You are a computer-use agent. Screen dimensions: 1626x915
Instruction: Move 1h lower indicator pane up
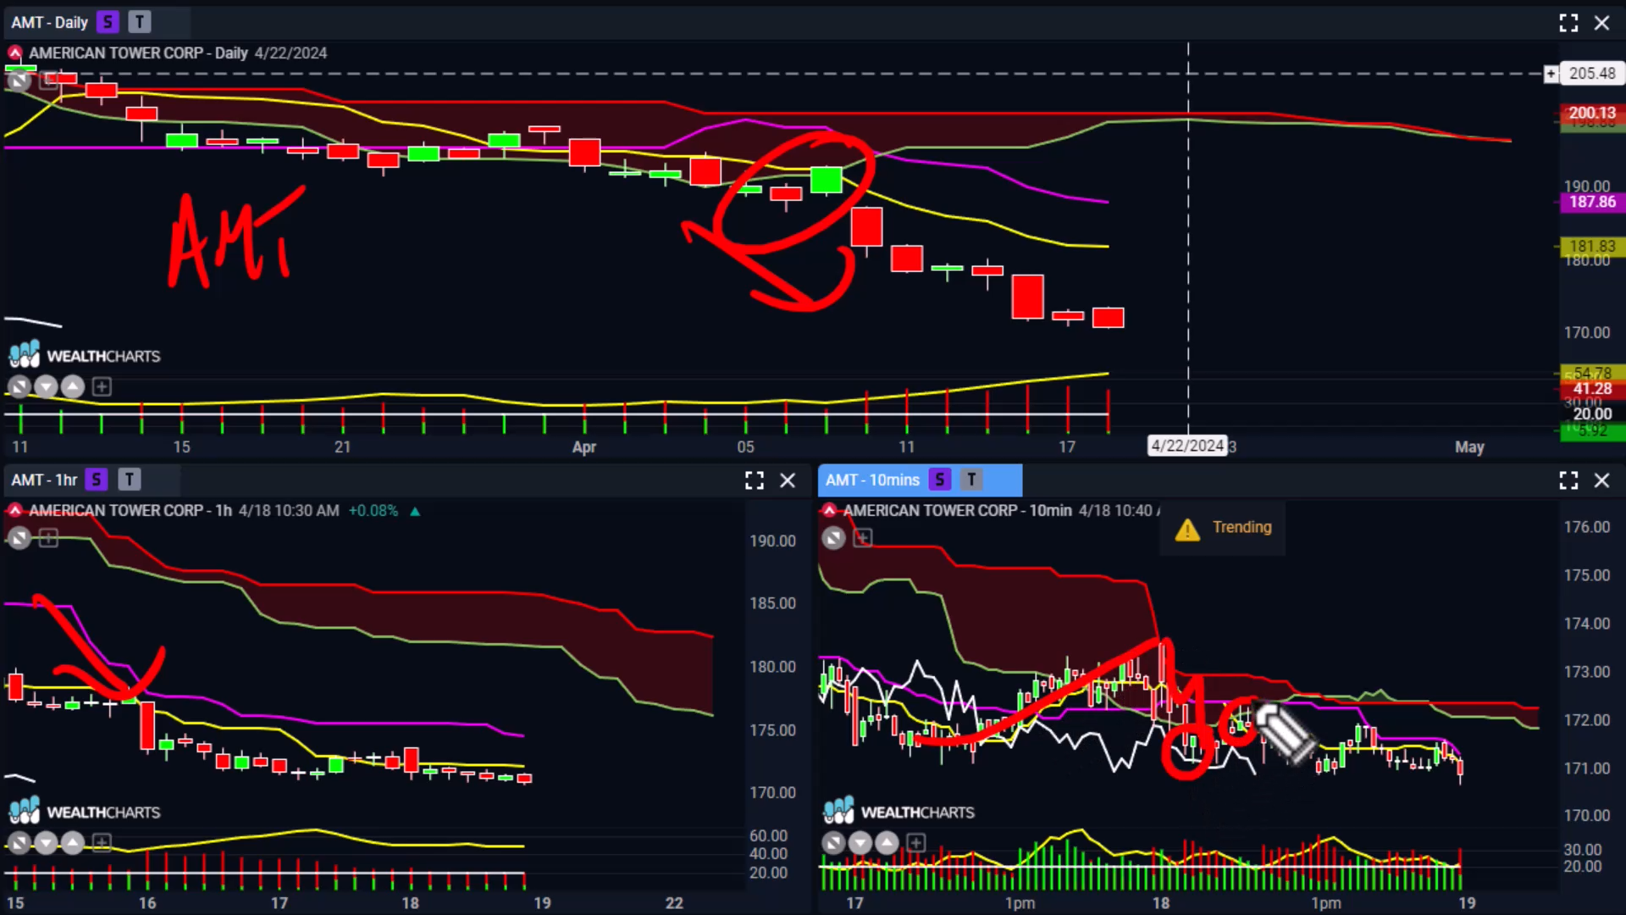pos(73,843)
